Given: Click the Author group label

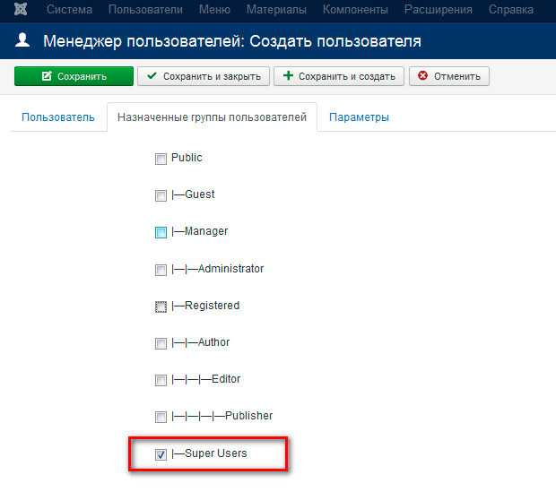Looking at the screenshot, I should 200,342.
